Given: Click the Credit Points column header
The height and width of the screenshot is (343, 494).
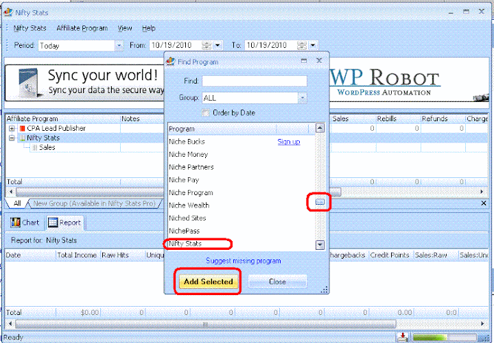Looking at the screenshot, I should (390, 255).
